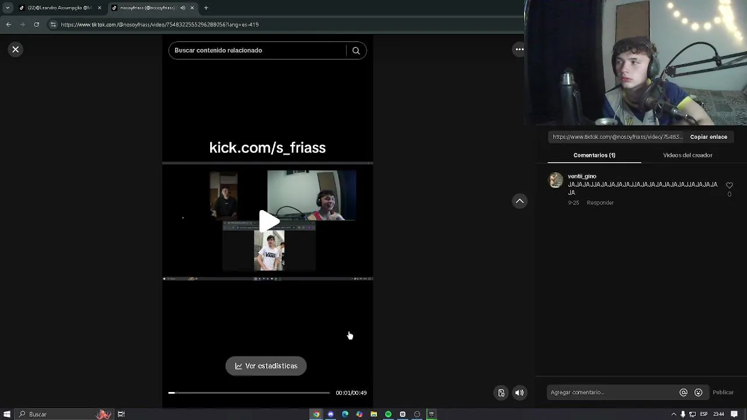The width and height of the screenshot is (747, 420).
Task: Mute the nosoyfriass tab audio icon
Action: pyautogui.click(x=183, y=8)
